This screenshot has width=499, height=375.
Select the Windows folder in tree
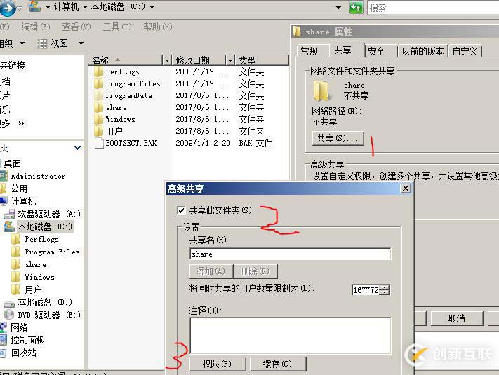pos(39,277)
